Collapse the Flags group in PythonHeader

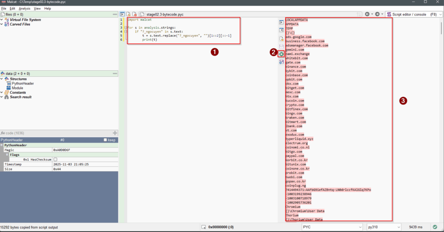pyautogui.click(x=7, y=154)
